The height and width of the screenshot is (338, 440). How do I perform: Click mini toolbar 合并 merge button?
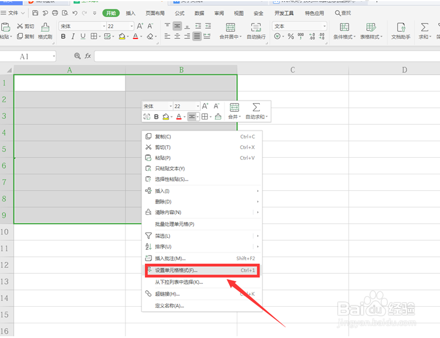coord(234,111)
